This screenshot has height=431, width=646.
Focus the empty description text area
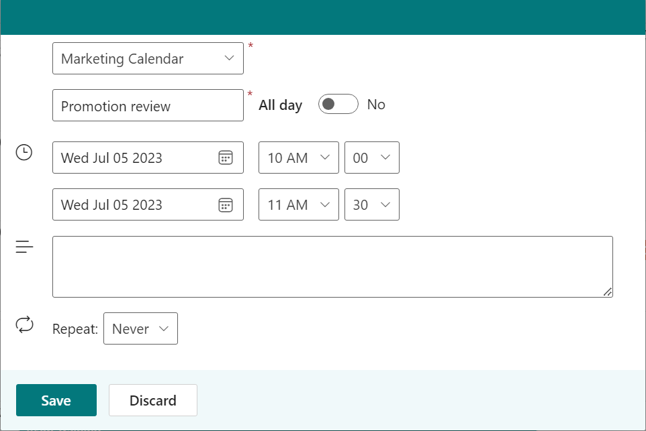(332, 267)
